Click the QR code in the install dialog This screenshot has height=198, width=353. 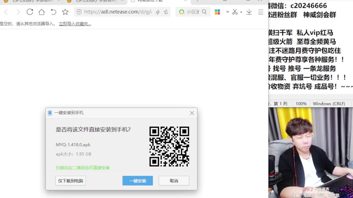169,146
